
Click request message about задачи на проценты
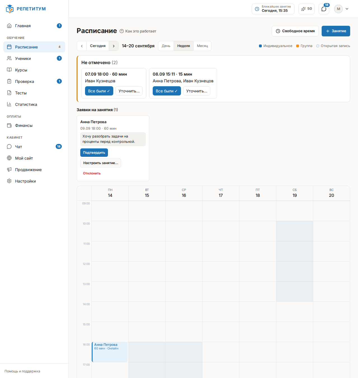click(113, 139)
